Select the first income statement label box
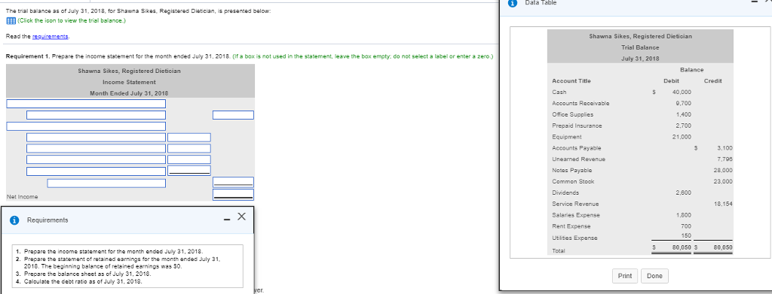 (86, 104)
